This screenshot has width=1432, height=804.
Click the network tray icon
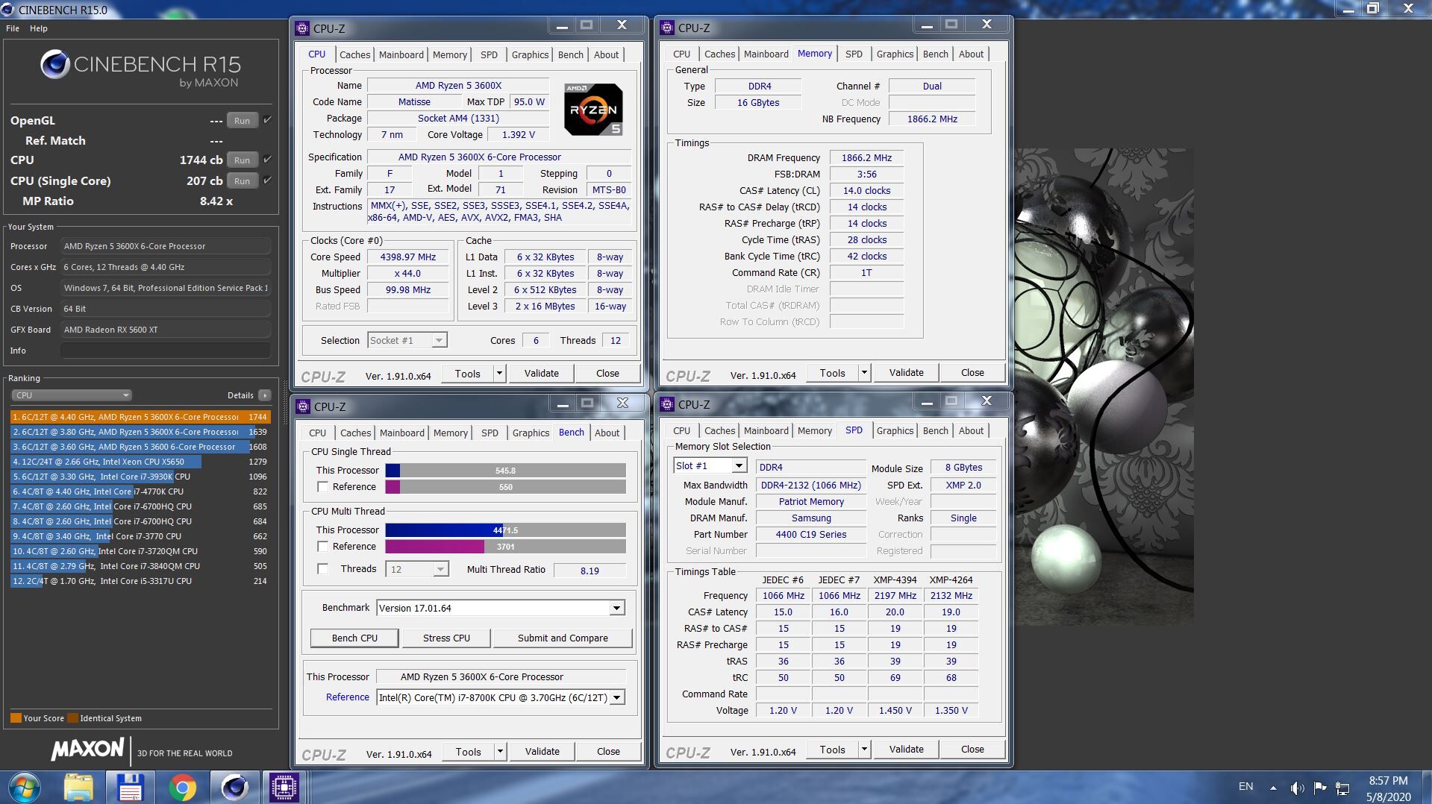[1342, 788]
